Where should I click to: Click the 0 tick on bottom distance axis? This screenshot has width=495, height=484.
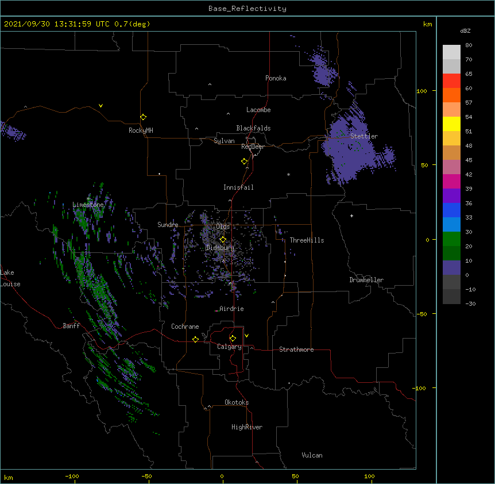click(x=222, y=476)
